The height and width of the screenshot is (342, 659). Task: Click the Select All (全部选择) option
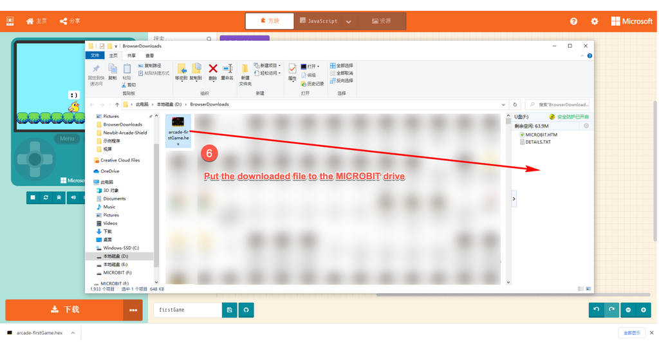pos(341,66)
